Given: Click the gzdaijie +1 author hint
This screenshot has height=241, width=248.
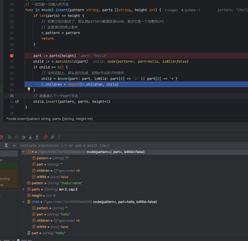Looking at the screenshot, I should click(x=191, y=10).
